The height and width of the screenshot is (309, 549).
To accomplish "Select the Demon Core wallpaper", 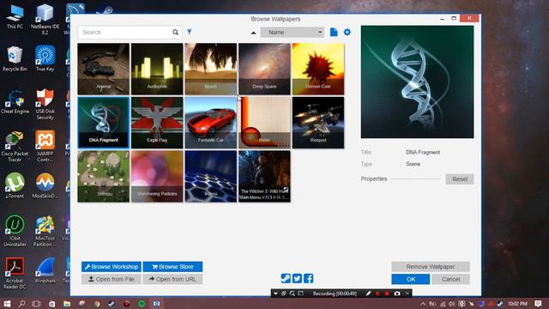I will coord(318,69).
